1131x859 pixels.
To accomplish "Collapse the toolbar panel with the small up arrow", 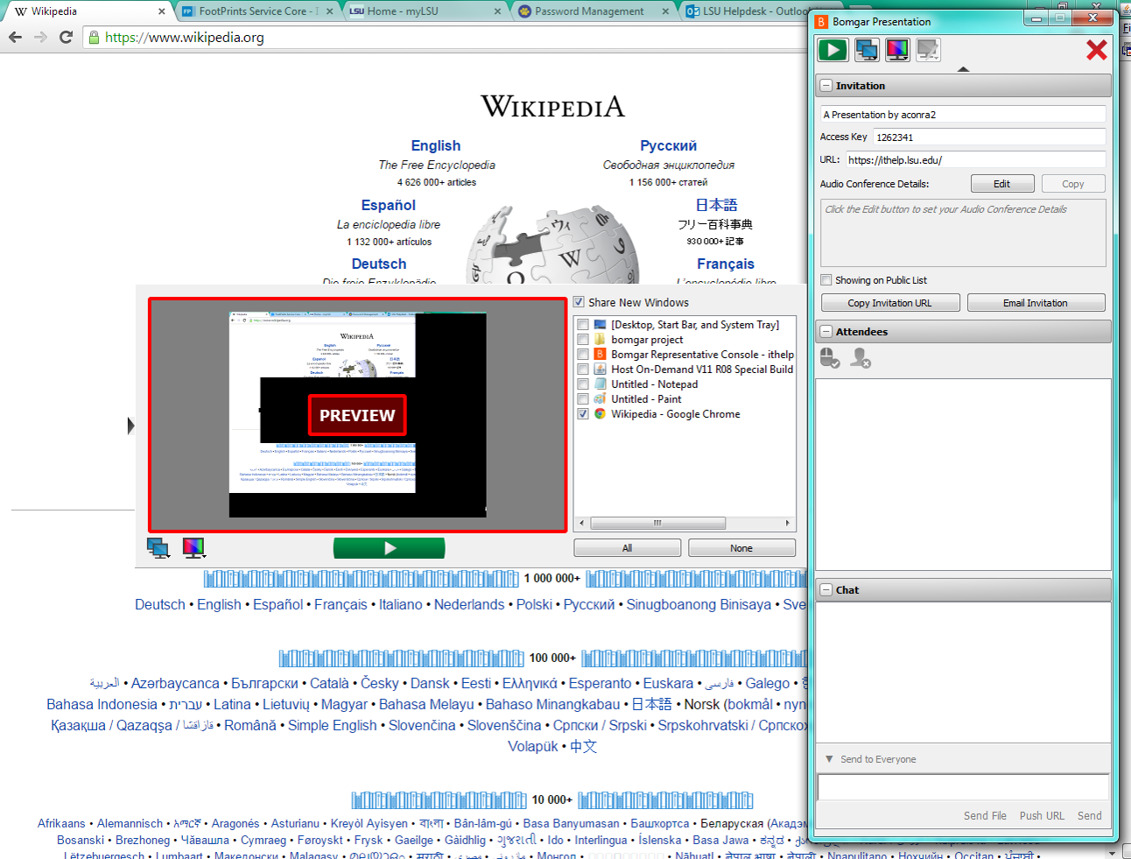I will (963, 69).
